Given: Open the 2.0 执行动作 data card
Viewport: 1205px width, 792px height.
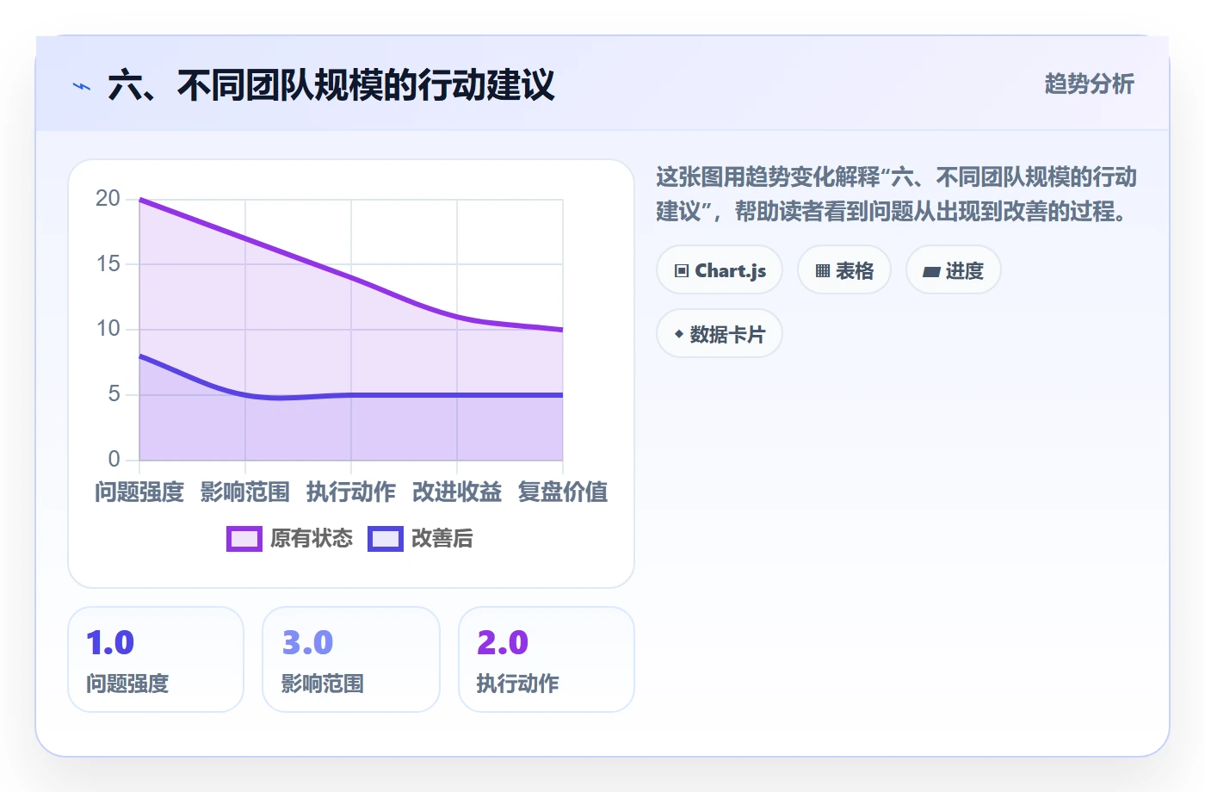Looking at the screenshot, I should pyautogui.click(x=547, y=659).
